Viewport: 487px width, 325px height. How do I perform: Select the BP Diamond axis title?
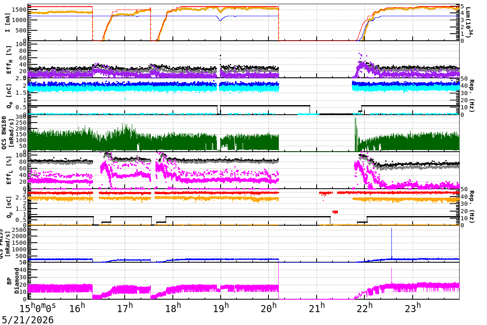click(x=13, y=281)
